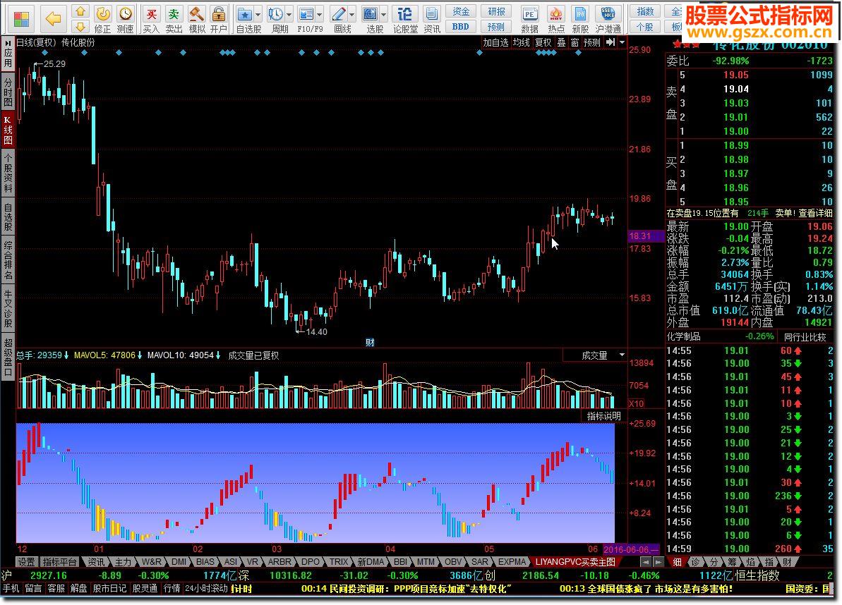Open the 论股堂 forum icon
The width and height of the screenshot is (842, 605).
pyautogui.click(x=405, y=15)
